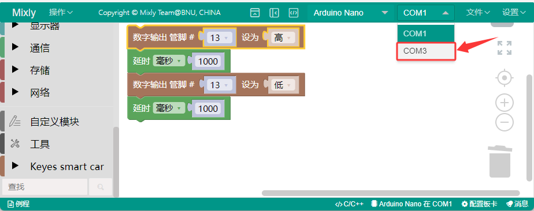Click the collapse toolbar icon in header
The image size is (534, 211).
255,13
